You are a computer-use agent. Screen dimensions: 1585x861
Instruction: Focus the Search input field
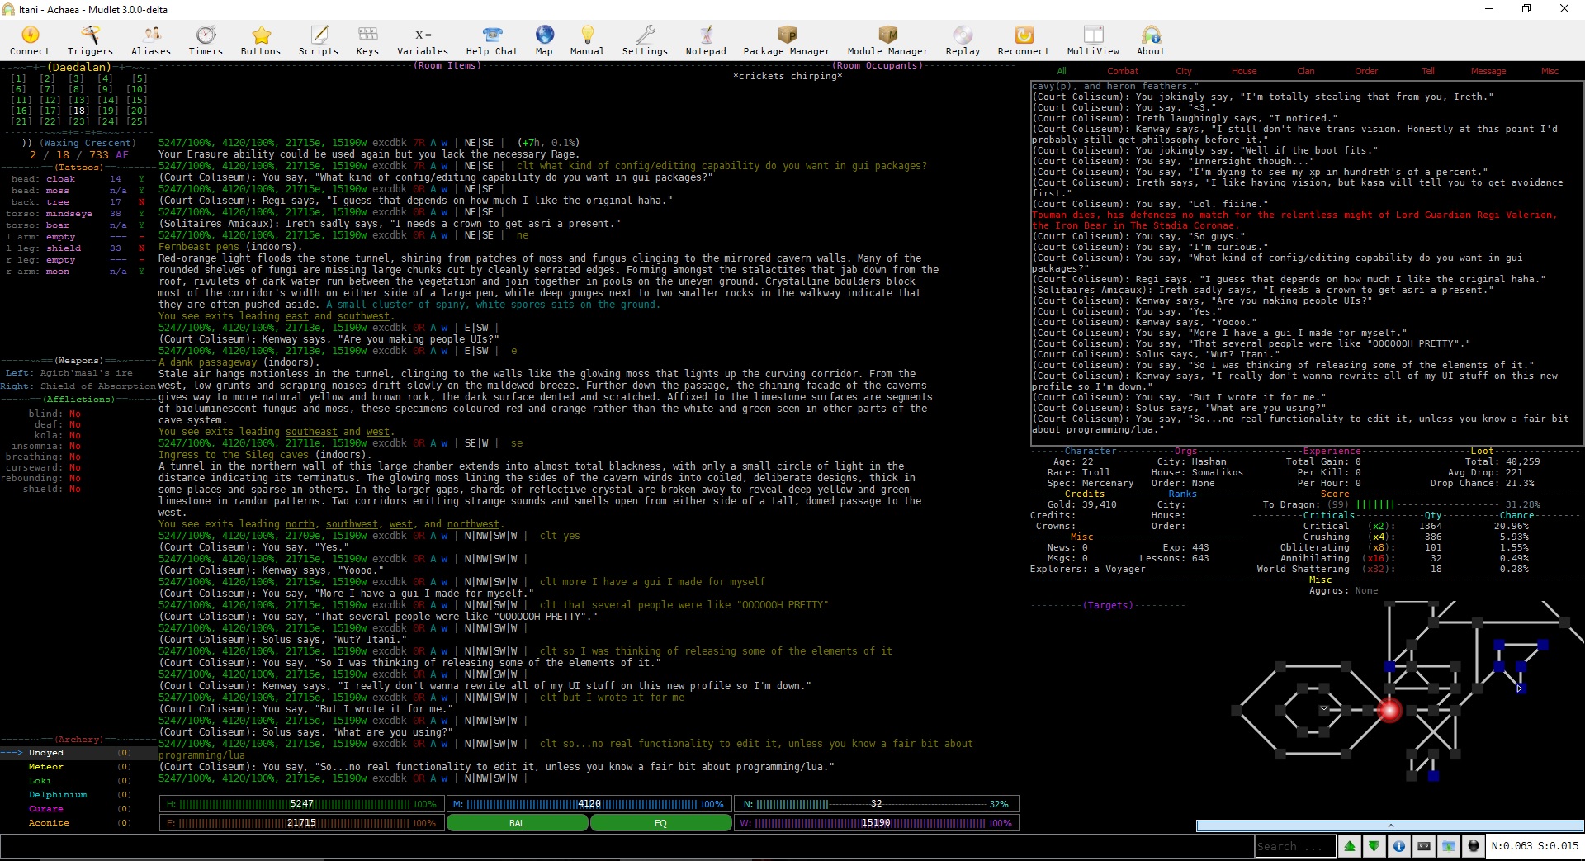pyautogui.click(x=1295, y=846)
